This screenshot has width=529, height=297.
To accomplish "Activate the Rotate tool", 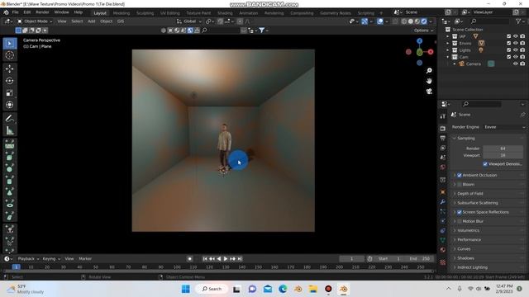I will coord(9,81).
